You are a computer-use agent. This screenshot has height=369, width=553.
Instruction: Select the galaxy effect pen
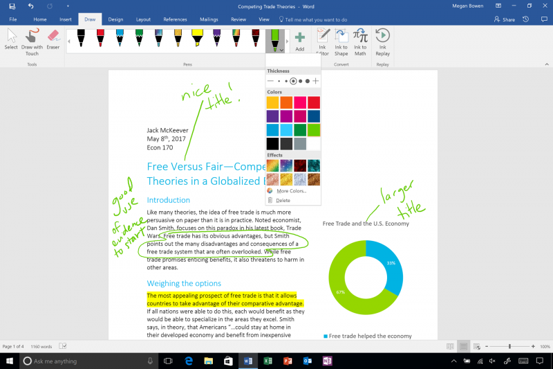pos(159,38)
